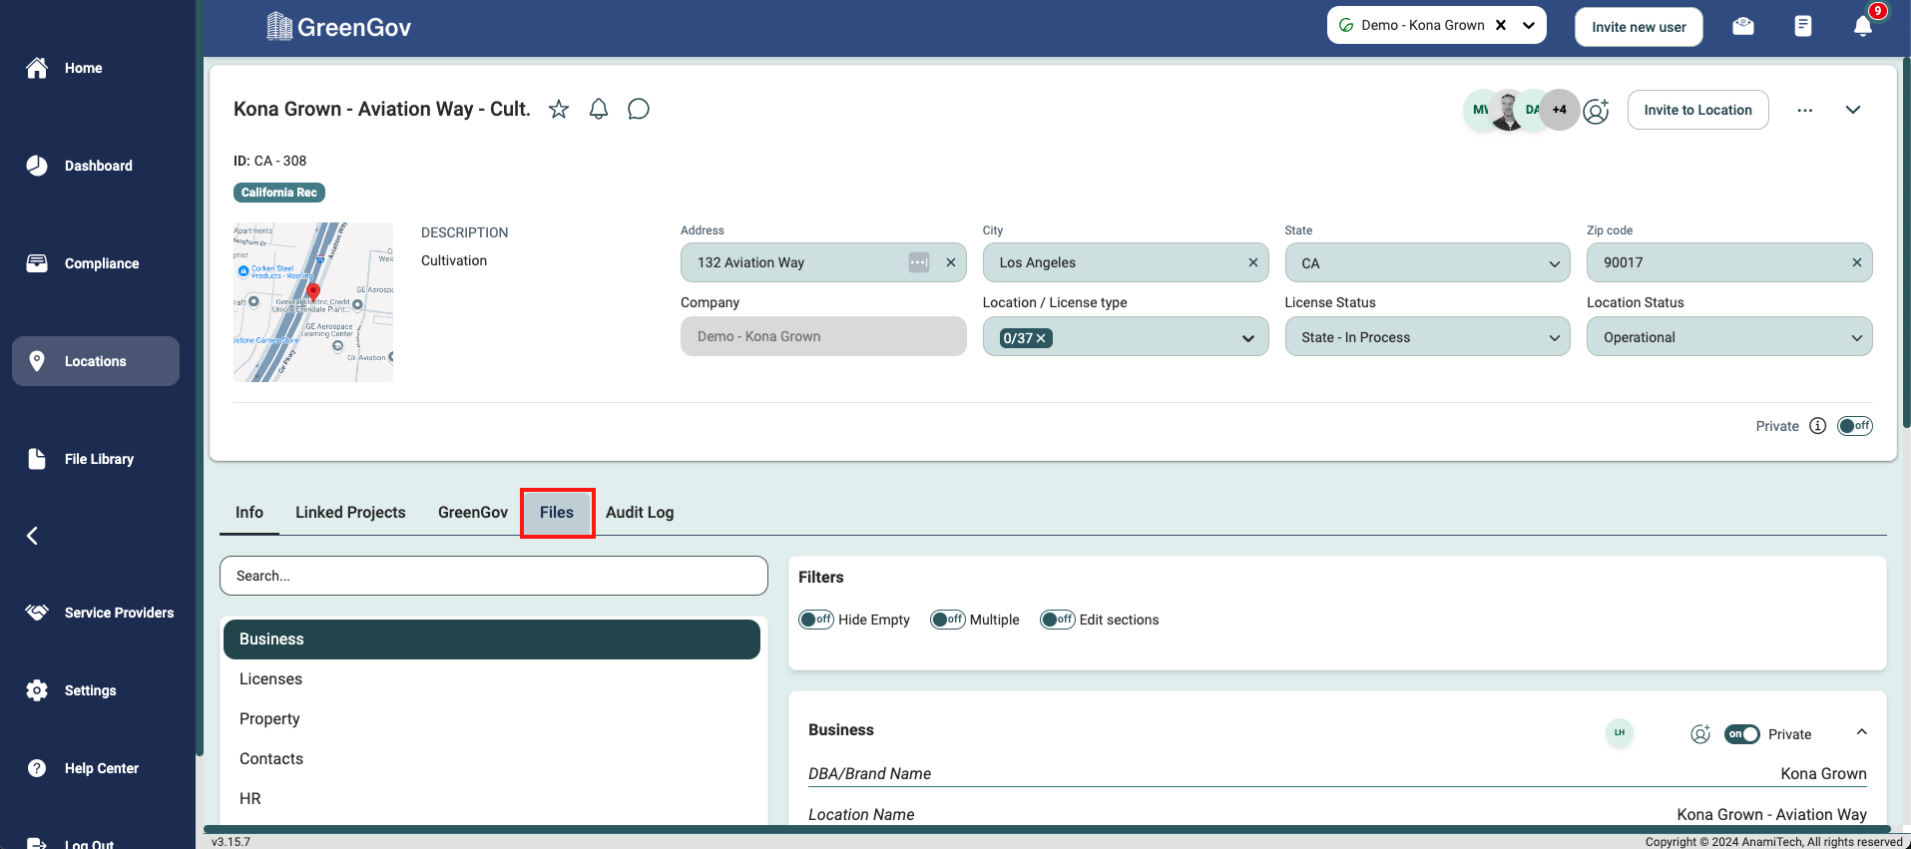The width and height of the screenshot is (1911, 849).
Task: Open the Files tab
Action: point(557,512)
